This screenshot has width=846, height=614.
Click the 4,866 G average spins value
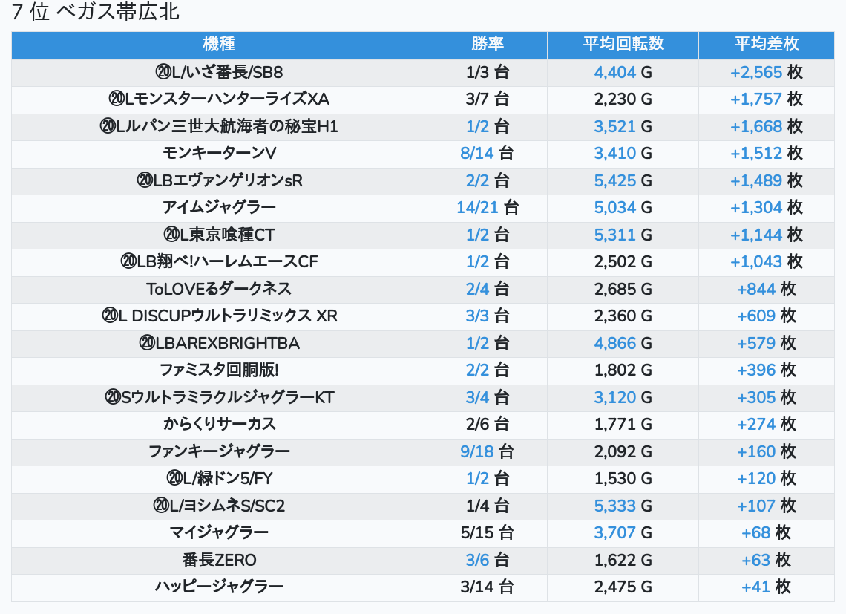point(623,344)
